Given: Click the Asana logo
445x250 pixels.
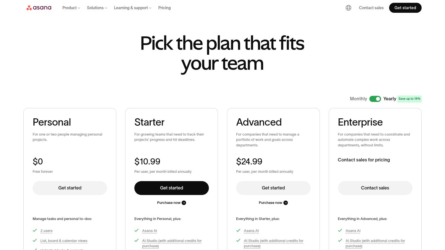Looking at the screenshot, I should (39, 8).
